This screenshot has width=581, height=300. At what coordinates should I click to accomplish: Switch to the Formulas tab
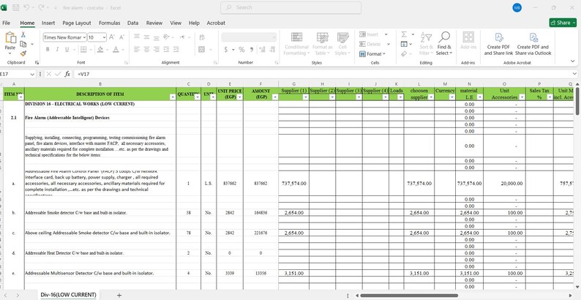(109, 23)
